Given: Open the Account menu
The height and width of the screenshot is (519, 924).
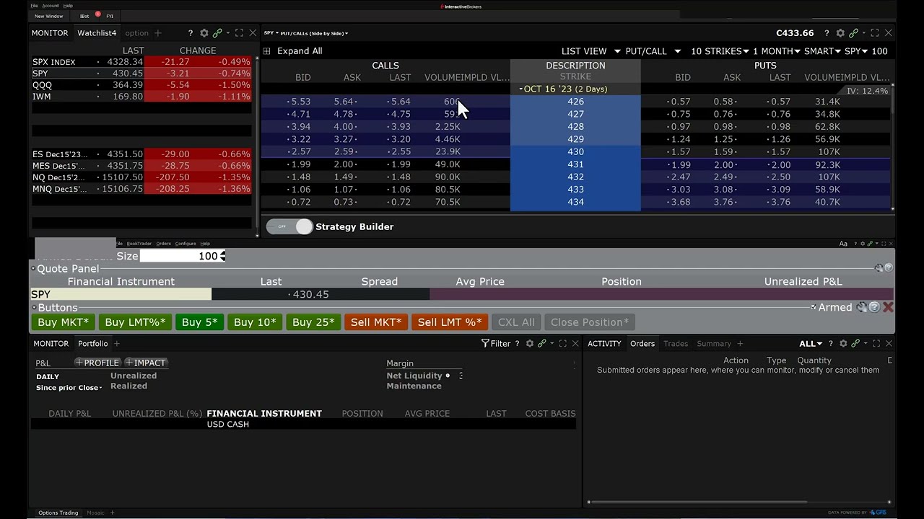Looking at the screenshot, I should pos(51,6).
